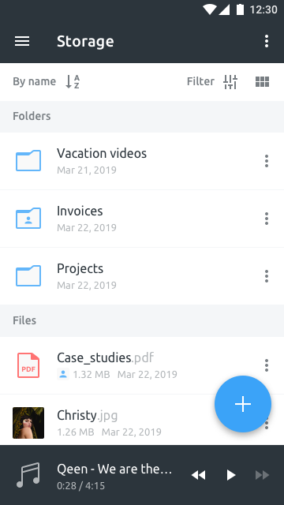The image size is (284, 505).
Task: Show more options for Case_studies.pdf
Action: coord(267,365)
